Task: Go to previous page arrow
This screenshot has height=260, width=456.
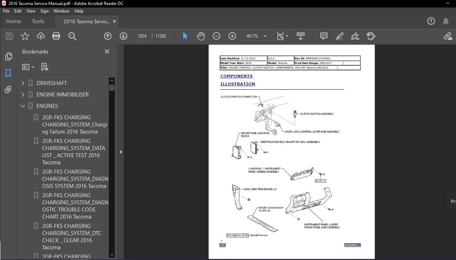Action: (108, 36)
